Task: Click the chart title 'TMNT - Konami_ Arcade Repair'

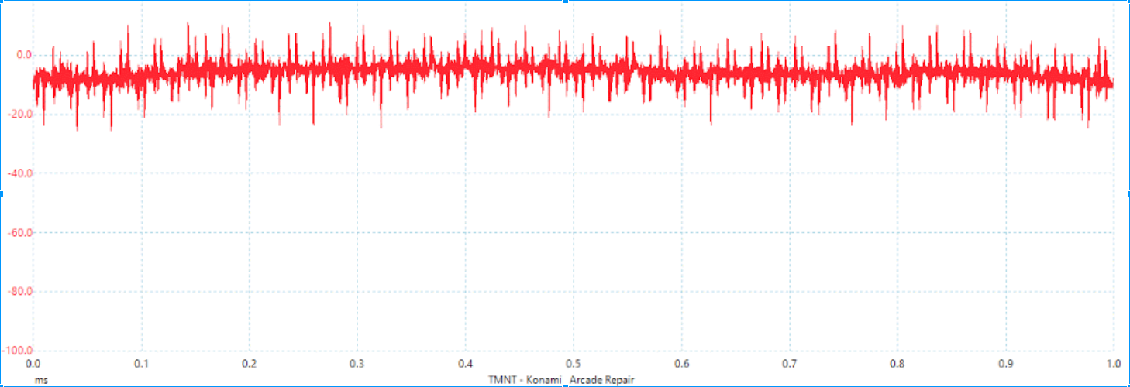Action: (x=563, y=380)
